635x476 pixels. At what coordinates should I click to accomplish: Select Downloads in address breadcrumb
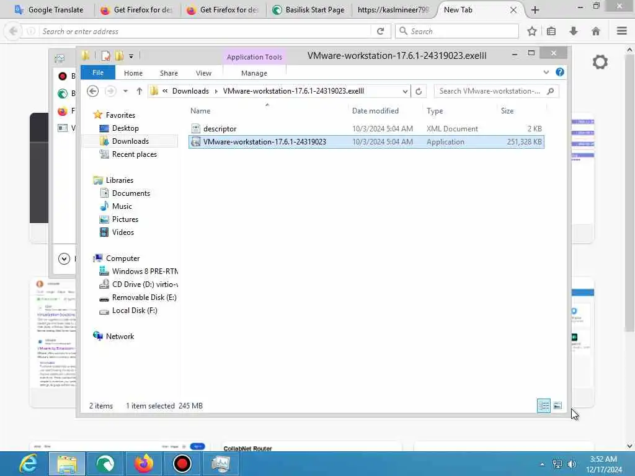[190, 92]
